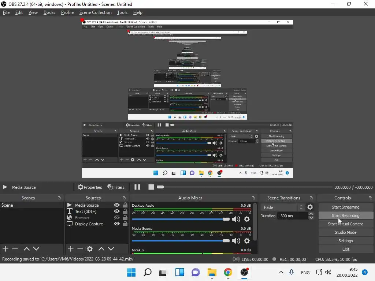This screenshot has height=281, width=375.
Task: Click the play triangle beside Media Source label
Action: pos(5,187)
